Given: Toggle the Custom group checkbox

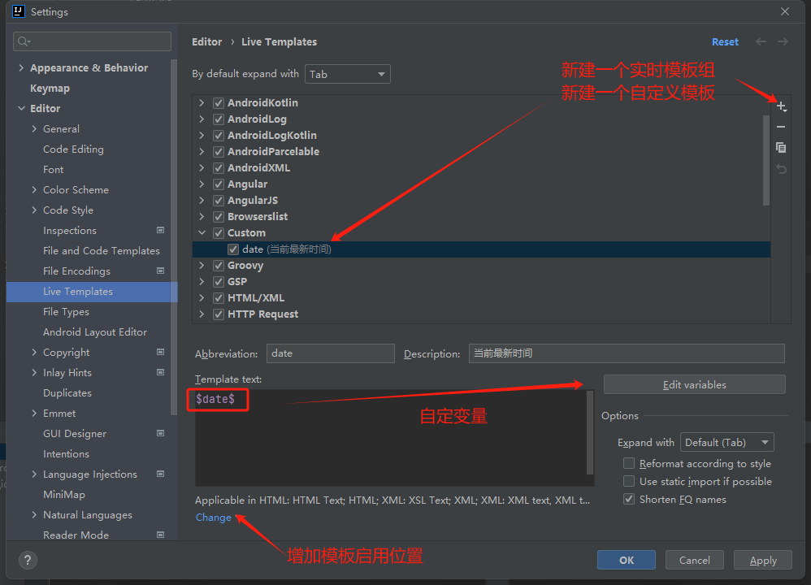Looking at the screenshot, I should point(219,232).
